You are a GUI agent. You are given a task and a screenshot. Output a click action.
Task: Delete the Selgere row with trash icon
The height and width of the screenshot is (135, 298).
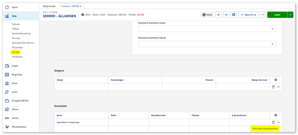pos(273,87)
